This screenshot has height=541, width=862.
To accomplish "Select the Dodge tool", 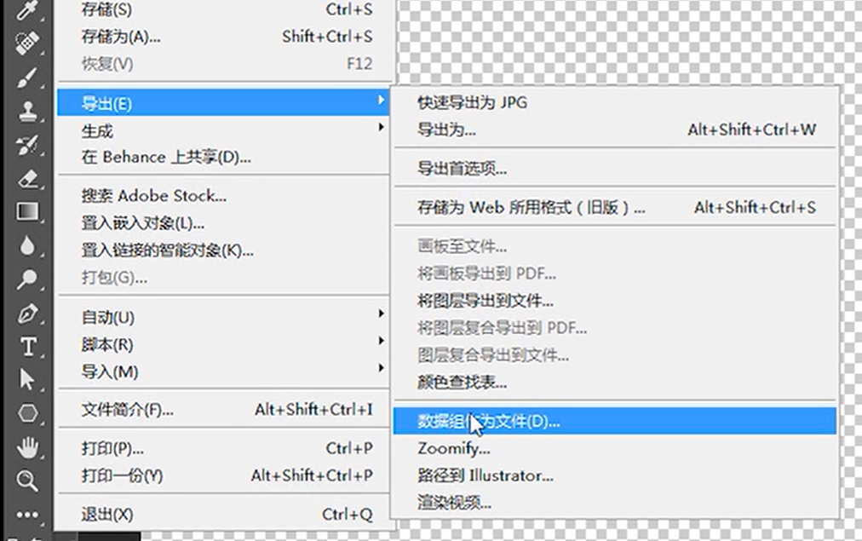I will click(x=26, y=279).
